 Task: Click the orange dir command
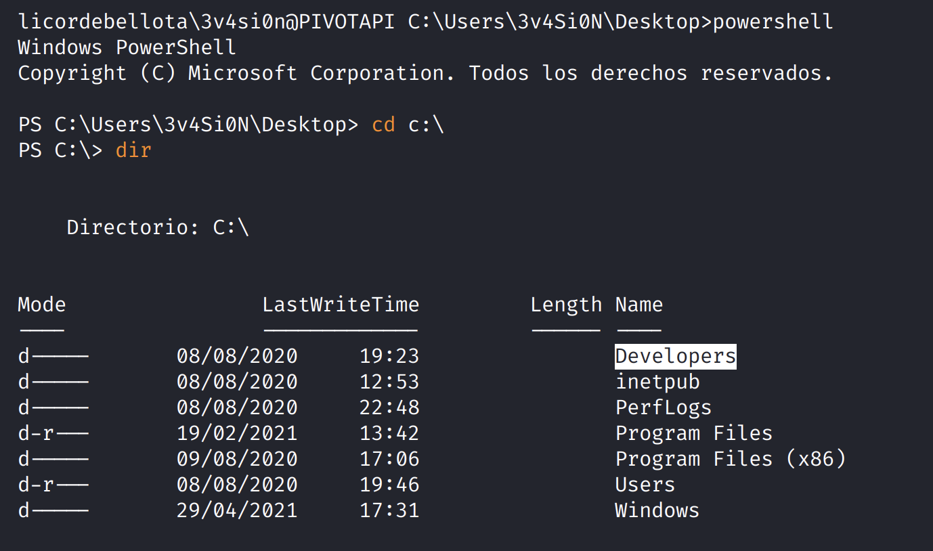click(133, 150)
